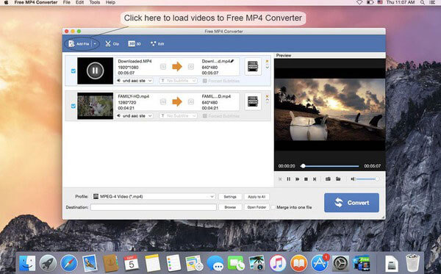The width and height of the screenshot is (441, 274).
Task: Click the preview seek bar handle
Action: click(303, 166)
